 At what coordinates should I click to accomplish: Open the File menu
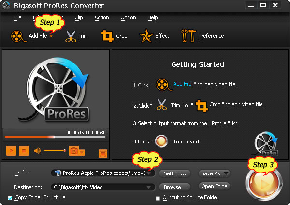point(17,17)
